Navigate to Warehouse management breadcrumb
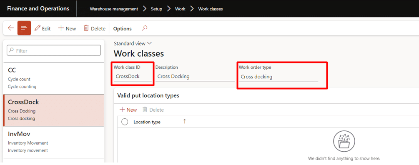Image resolution: width=419 pixels, height=165 pixels. pyautogui.click(x=114, y=9)
